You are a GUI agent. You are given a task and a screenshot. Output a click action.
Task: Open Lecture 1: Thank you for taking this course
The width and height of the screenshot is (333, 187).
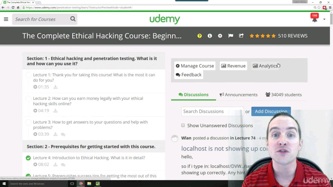tap(94, 78)
